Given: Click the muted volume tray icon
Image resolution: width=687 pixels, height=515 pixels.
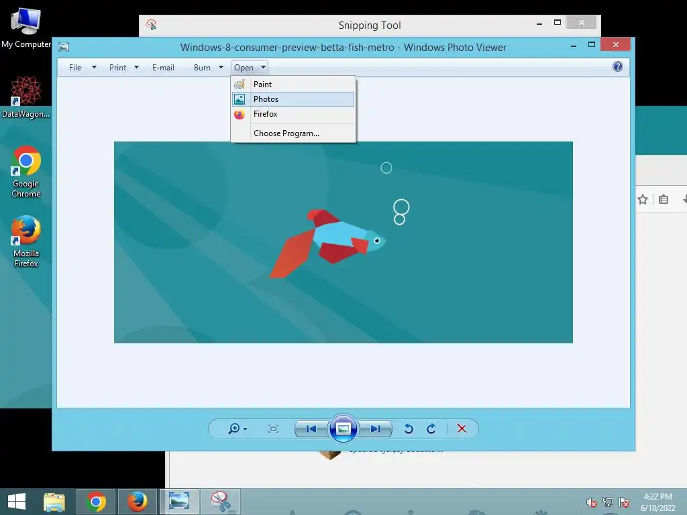Looking at the screenshot, I should (x=592, y=502).
